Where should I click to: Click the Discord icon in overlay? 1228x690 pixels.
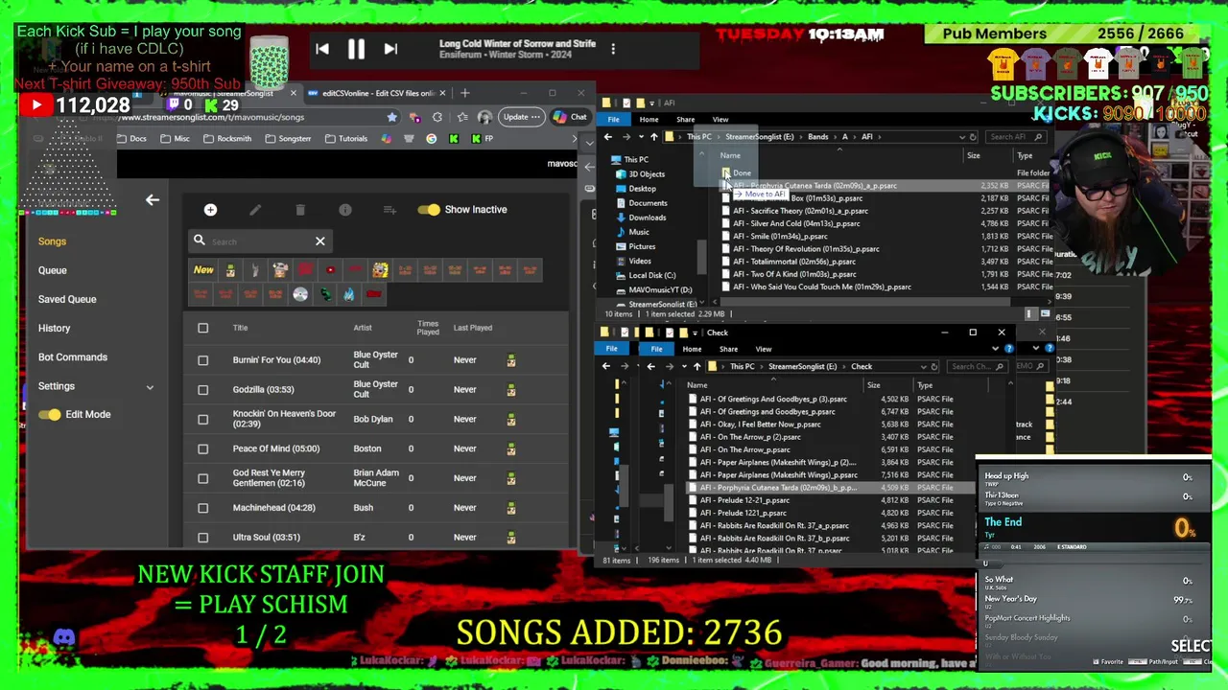64,637
